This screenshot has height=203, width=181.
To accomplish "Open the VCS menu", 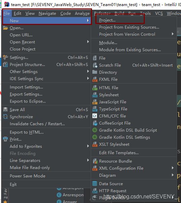I will (x=159, y=13).
